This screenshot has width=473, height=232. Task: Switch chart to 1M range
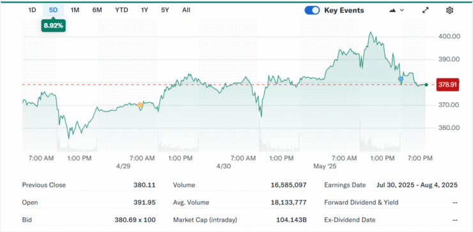pos(75,10)
